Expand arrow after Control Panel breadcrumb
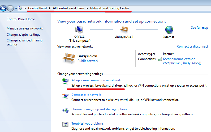 [50, 8]
